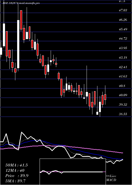Viewport: 132px width, 185px height.
Task: Click the mail.munafa.pro header text
Action: tap(29, 3)
